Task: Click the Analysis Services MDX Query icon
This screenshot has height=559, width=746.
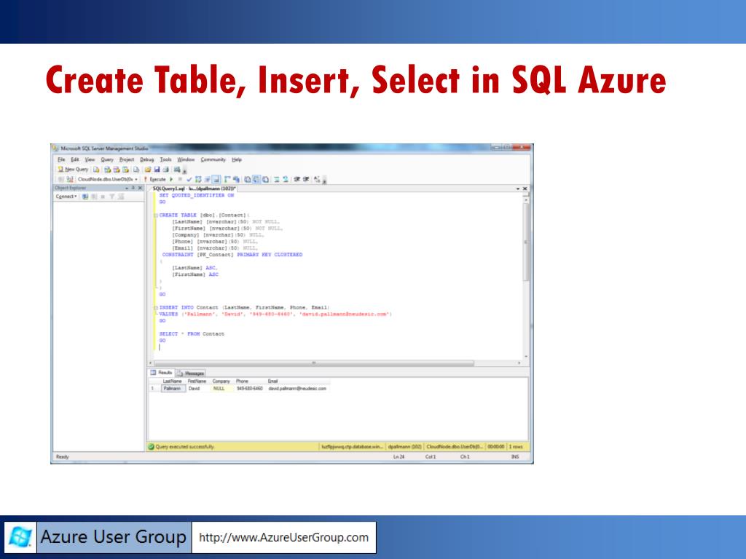Action: pyautogui.click(x=108, y=169)
